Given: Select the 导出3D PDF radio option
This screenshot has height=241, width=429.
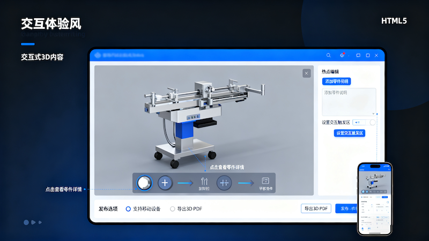Looking at the screenshot, I should [x=172, y=209].
